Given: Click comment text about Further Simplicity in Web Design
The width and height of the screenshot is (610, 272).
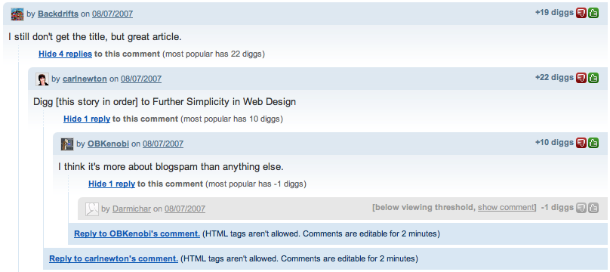Looking at the screenshot, I should click(165, 102).
